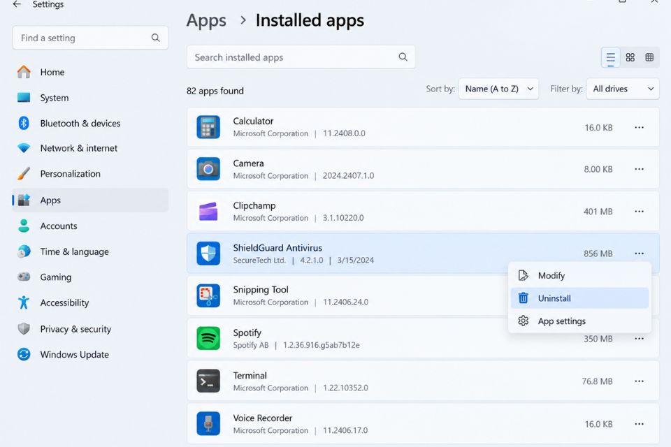Screen dimensions: 671x447
Task: Click the Calculator app name
Action: [x=253, y=121]
